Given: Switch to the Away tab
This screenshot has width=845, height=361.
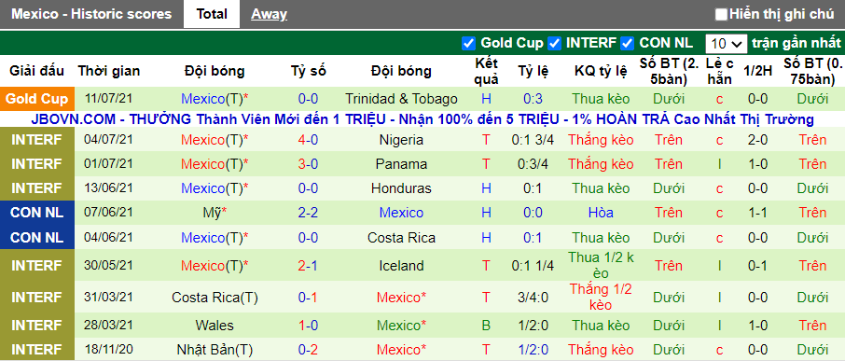Looking at the screenshot, I should click(x=269, y=15).
